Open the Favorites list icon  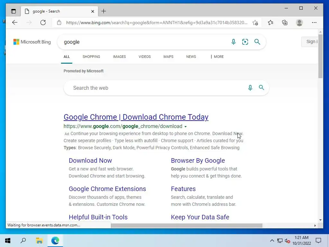pos(271,23)
